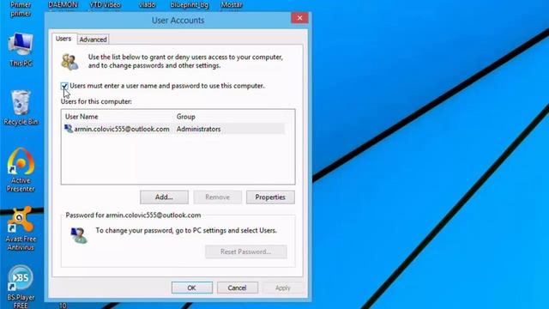549x309 pixels.
Task: Switch to the Advanced tab
Action: [93, 39]
